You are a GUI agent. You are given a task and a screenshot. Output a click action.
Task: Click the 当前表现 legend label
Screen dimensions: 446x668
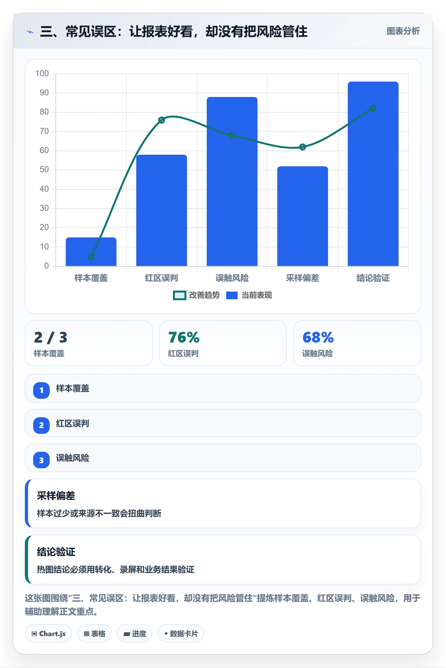[257, 295]
